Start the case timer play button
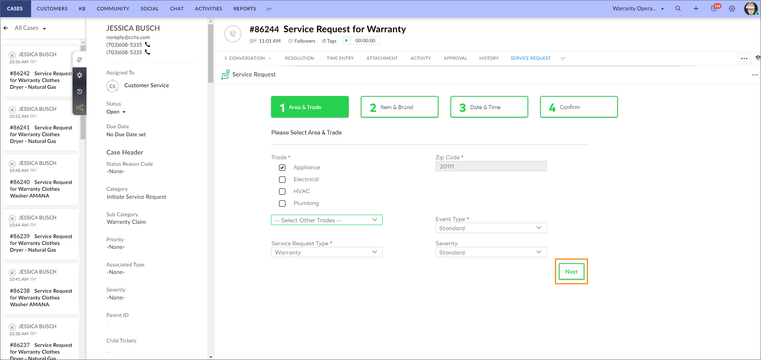 coord(346,41)
